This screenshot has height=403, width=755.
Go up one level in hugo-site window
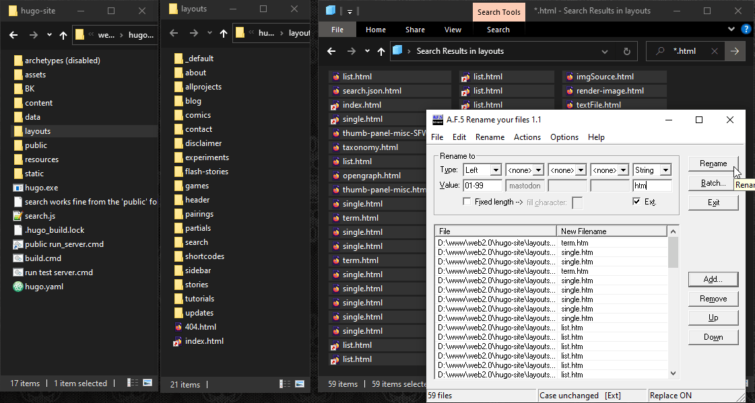[63, 35]
